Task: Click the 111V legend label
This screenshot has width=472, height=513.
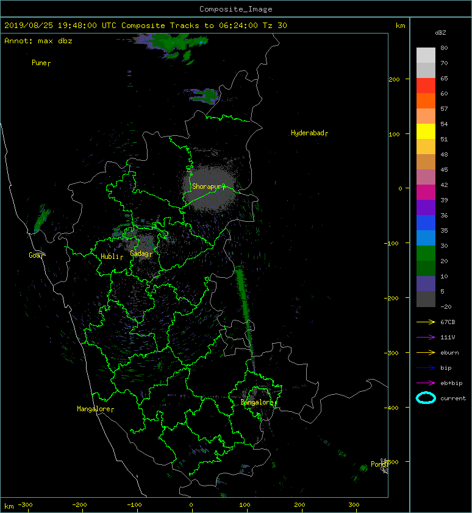Action: coord(448,338)
